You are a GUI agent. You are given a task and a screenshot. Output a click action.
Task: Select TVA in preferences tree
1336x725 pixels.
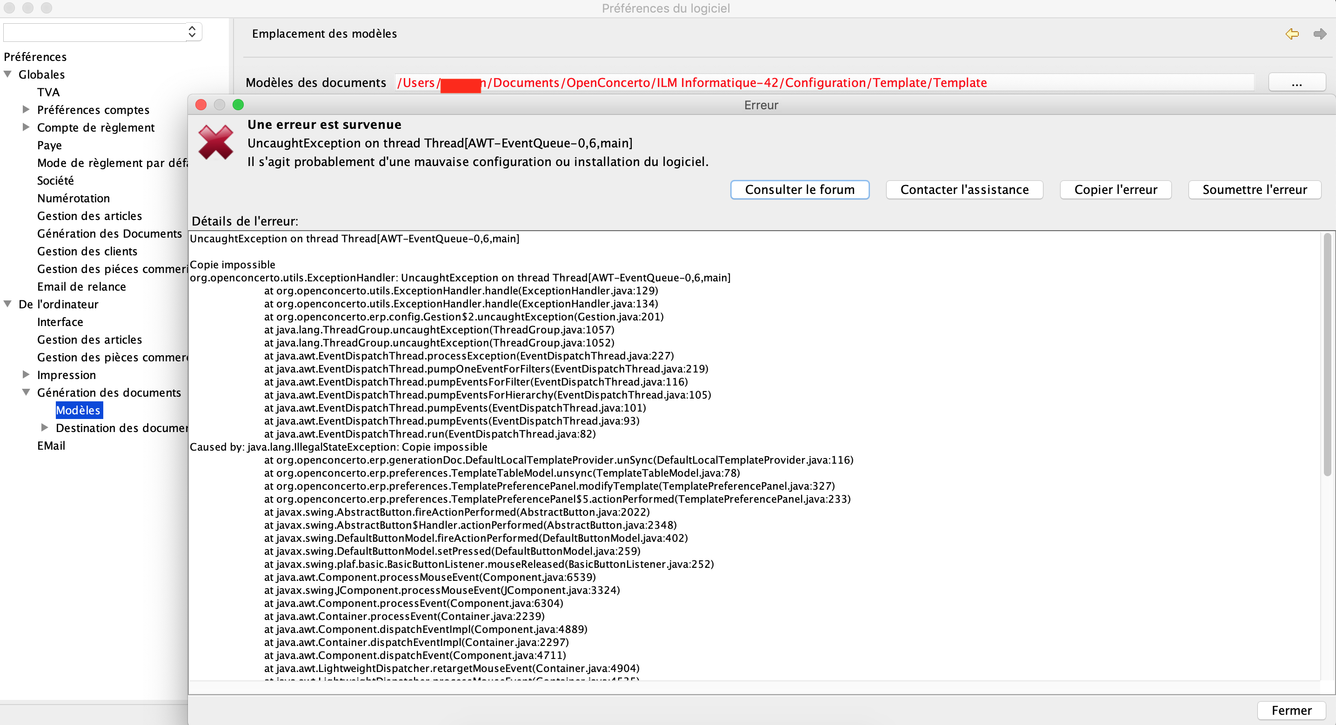point(48,92)
